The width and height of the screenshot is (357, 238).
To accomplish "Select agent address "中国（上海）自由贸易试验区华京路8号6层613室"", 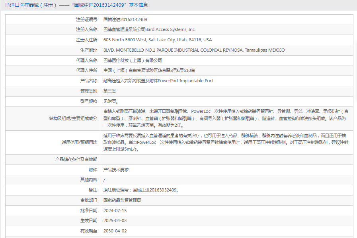I will 149,70.
